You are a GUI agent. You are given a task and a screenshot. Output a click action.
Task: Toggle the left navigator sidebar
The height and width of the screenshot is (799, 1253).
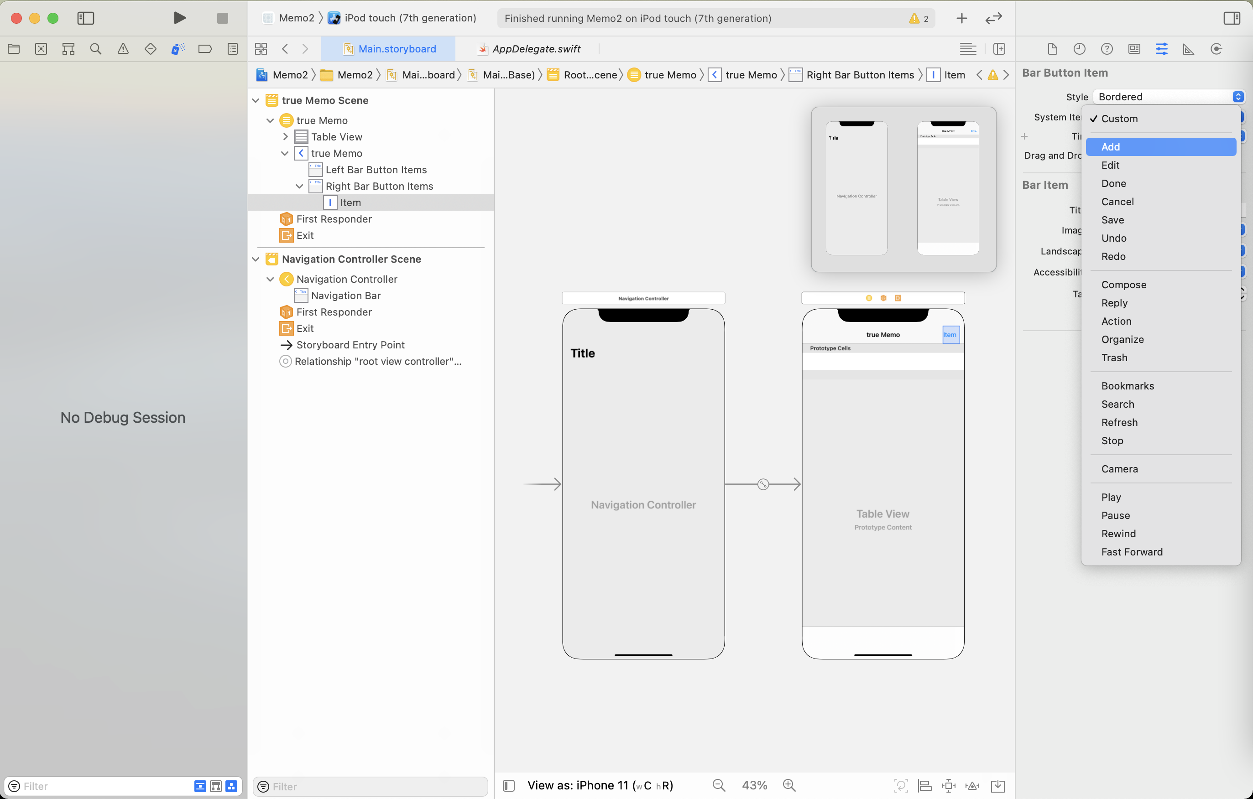(85, 18)
